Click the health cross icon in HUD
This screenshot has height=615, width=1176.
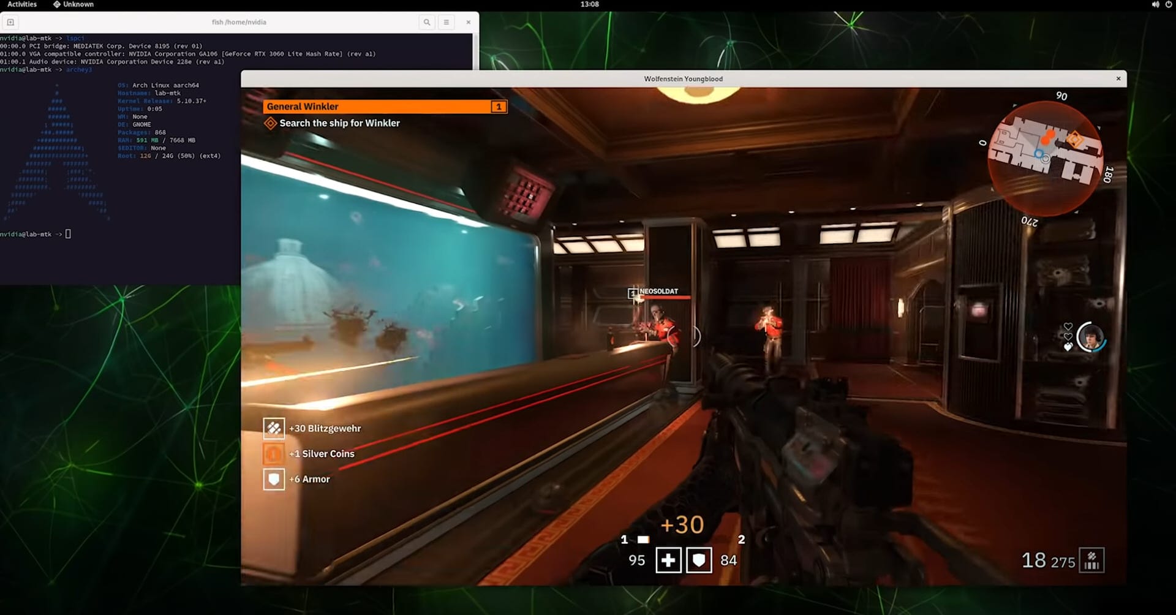coord(668,560)
